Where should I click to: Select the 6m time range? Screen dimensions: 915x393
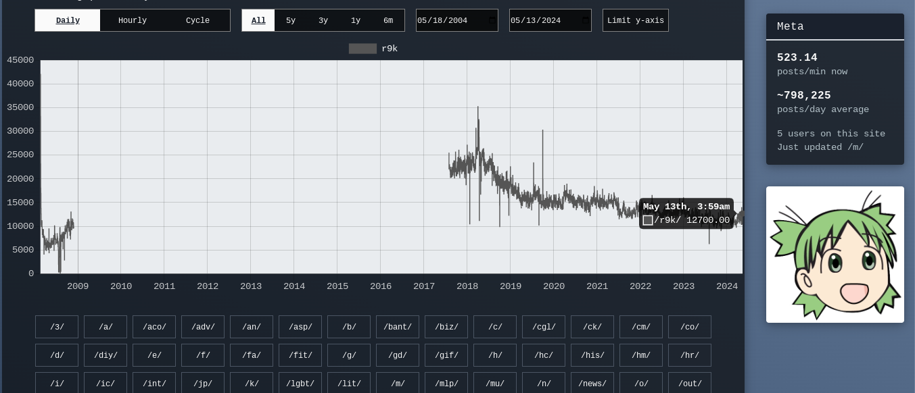coord(388,20)
